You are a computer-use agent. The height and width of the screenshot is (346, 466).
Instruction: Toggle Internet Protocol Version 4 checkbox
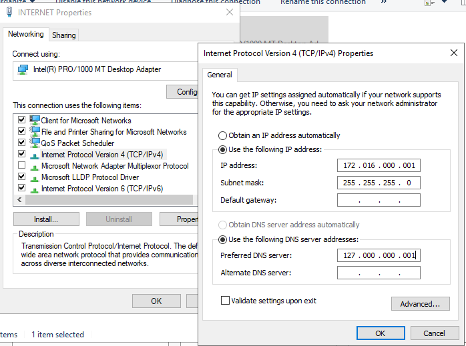21,153
